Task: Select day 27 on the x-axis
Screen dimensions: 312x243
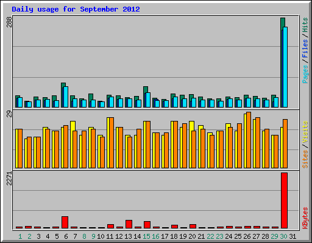Action: pos(256,236)
